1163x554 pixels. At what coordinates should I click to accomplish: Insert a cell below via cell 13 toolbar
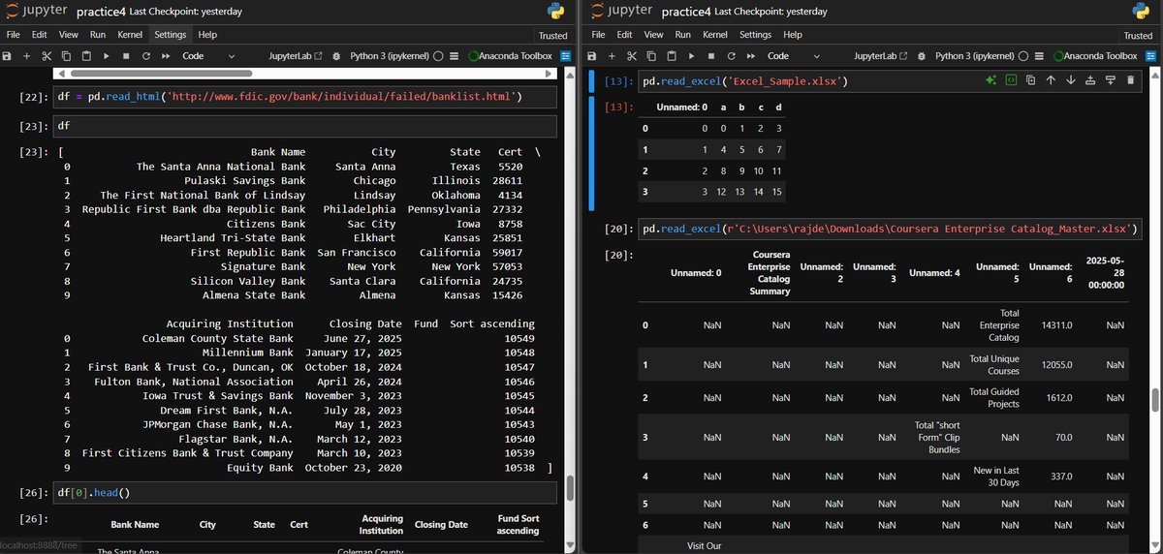pyautogui.click(x=1110, y=80)
